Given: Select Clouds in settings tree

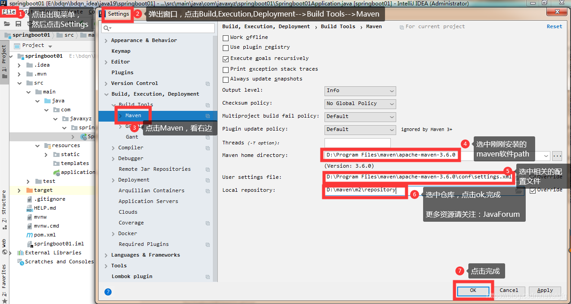Looking at the screenshot, I should pyautogui.click(x=128, y=212).
